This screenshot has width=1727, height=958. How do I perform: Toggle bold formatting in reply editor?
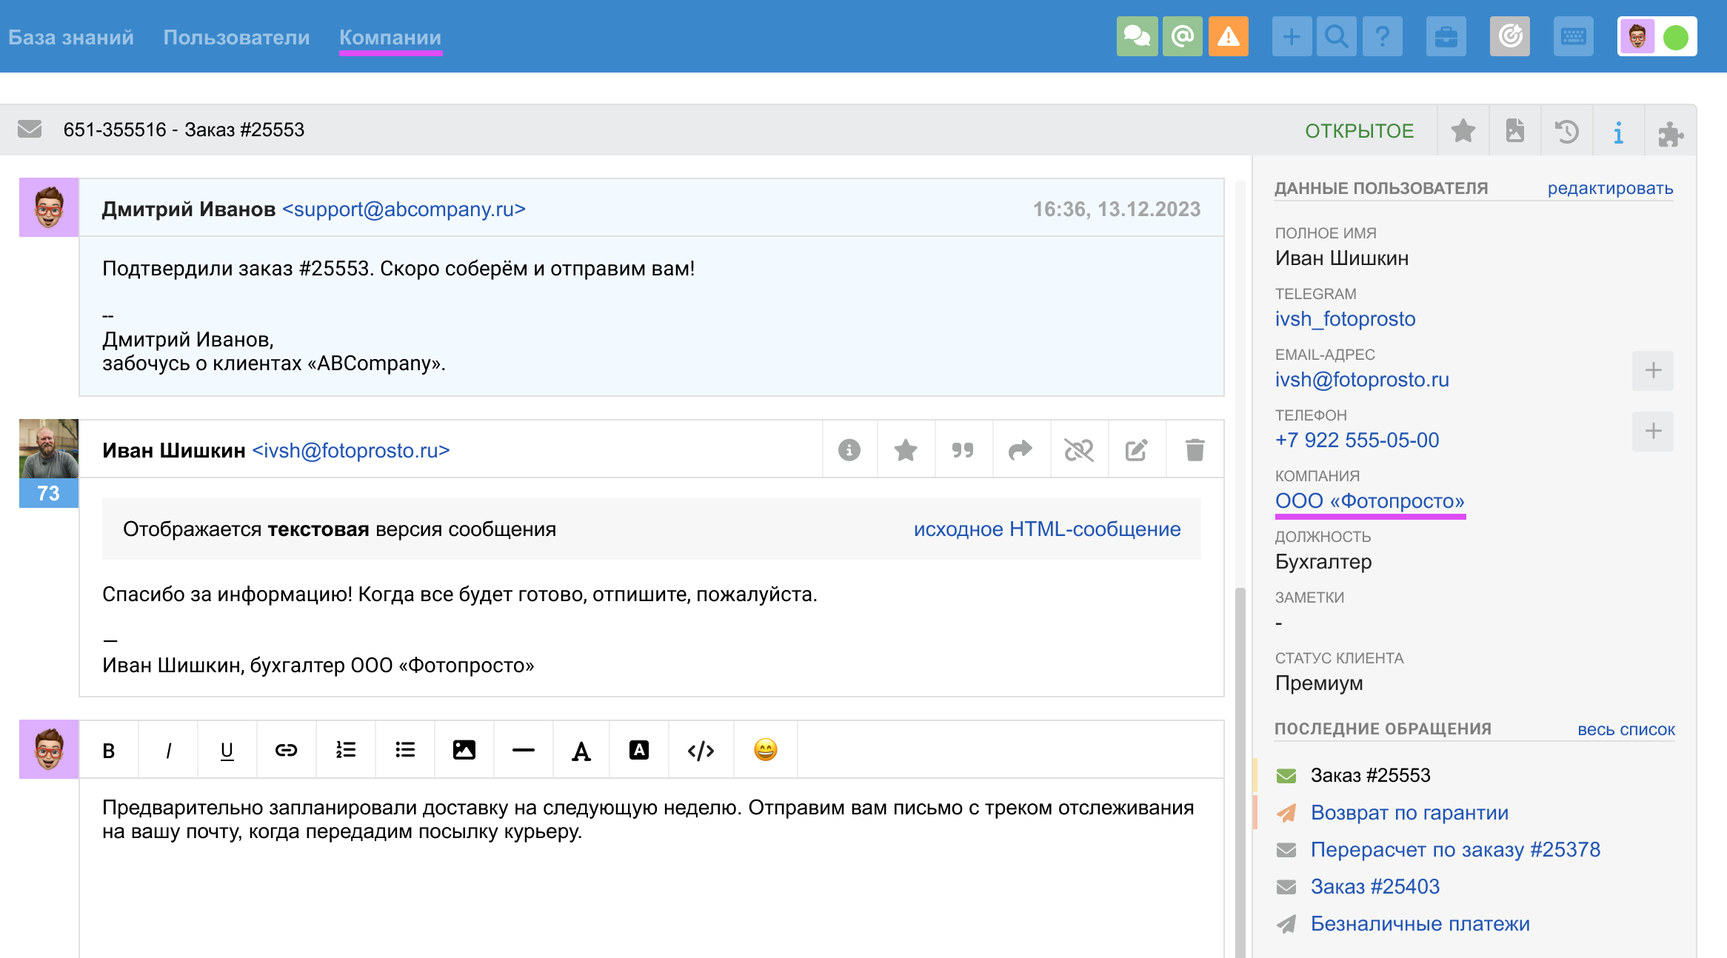(x=109, y=750)
